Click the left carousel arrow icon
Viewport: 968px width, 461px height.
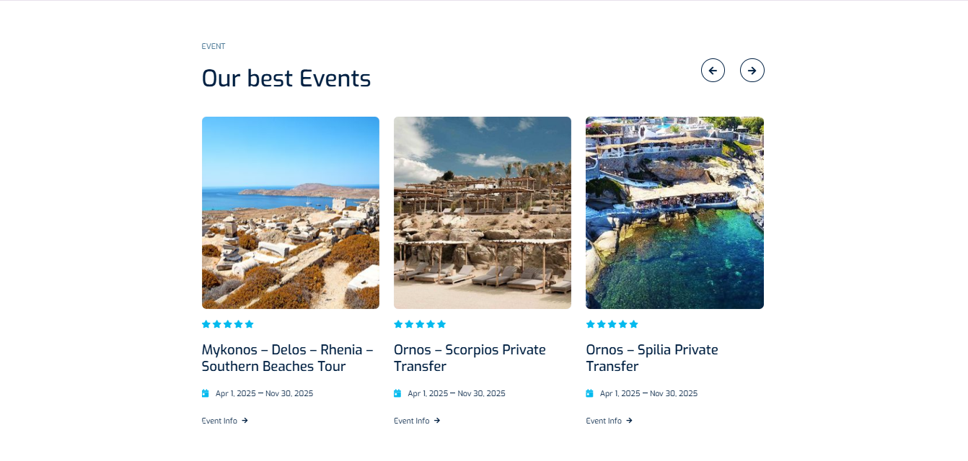tap(713, 70)
